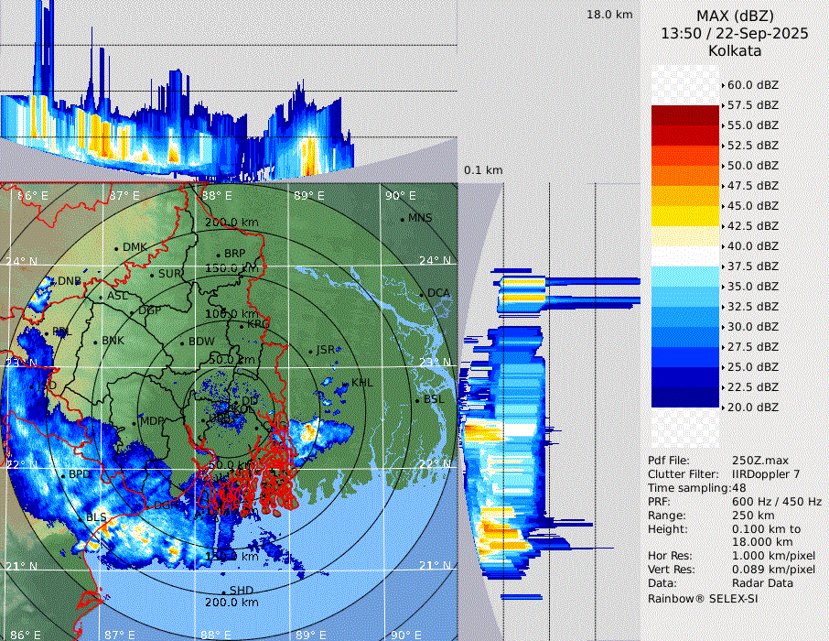
Task: Click the KHL station marker
Action: point(345,384)
